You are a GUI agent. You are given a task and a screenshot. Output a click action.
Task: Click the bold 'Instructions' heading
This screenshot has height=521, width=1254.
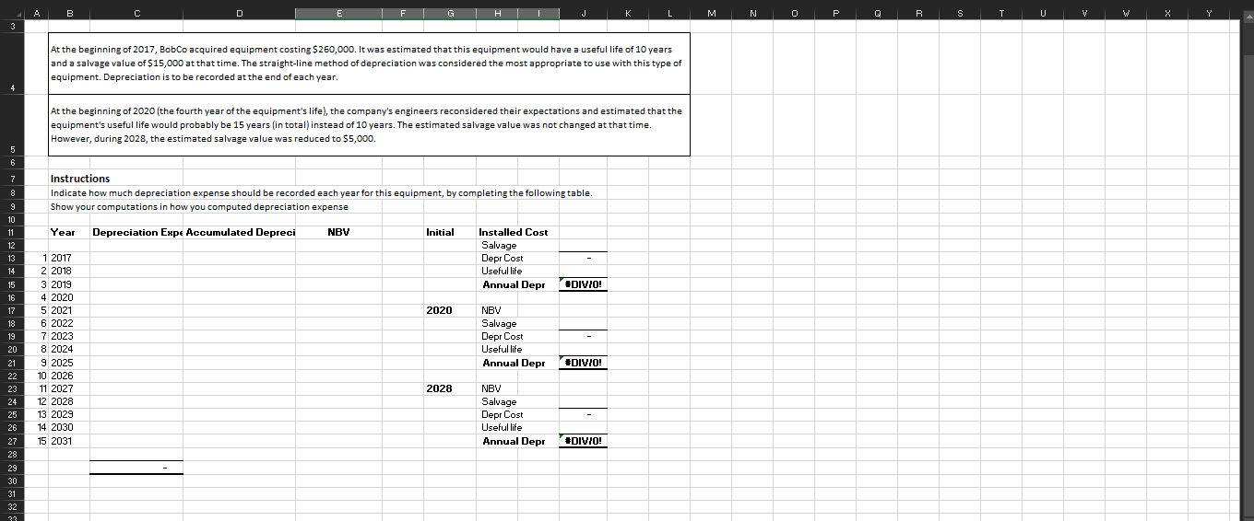point(80,179)
